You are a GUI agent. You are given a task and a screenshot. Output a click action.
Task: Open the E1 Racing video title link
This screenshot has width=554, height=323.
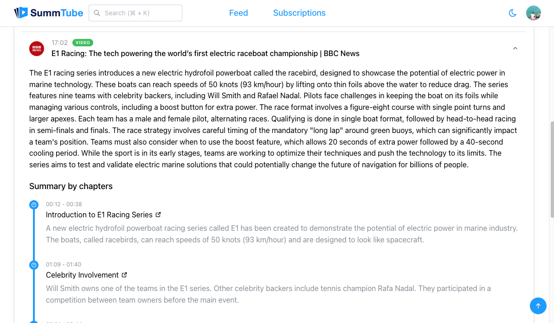205,54
